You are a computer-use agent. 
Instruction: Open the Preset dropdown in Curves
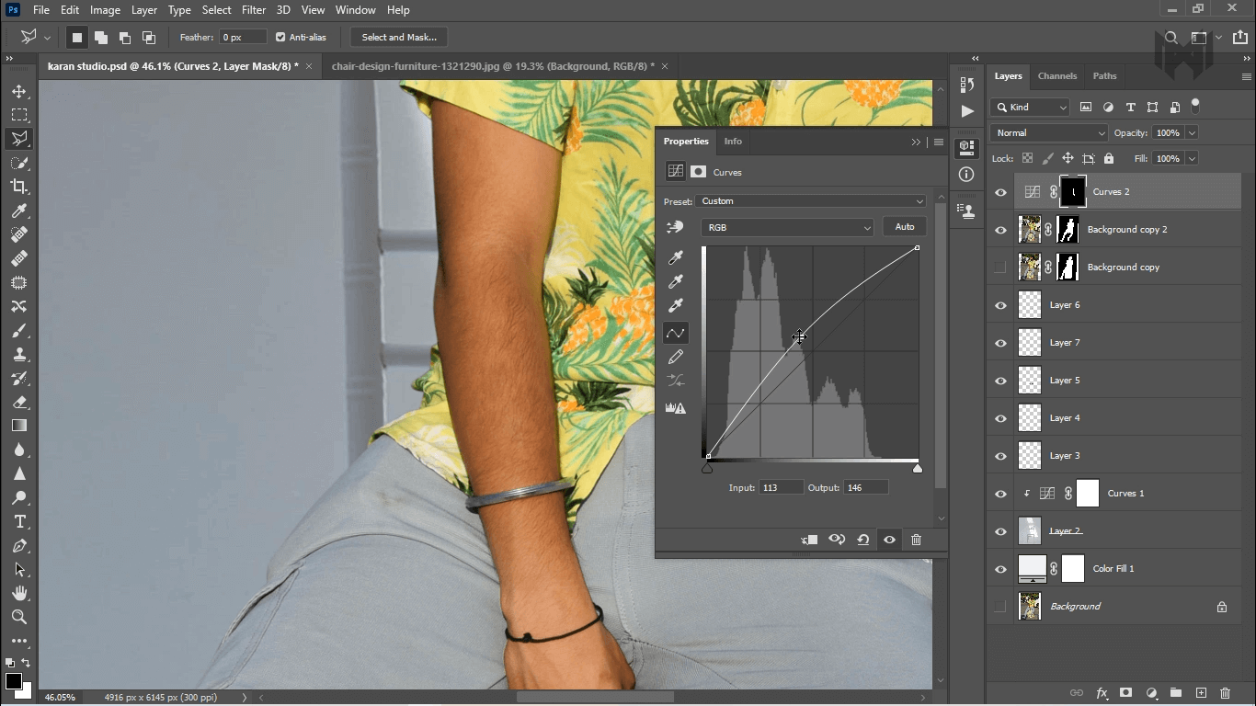pyautogui.click(x=811, y=201)
